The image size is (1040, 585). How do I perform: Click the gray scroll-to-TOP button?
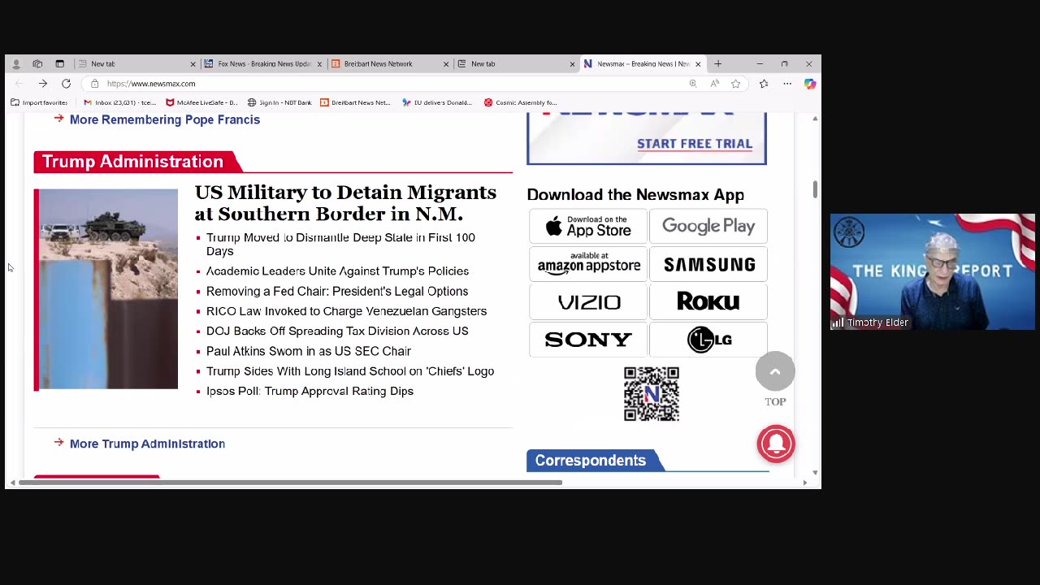click(775, 371)
